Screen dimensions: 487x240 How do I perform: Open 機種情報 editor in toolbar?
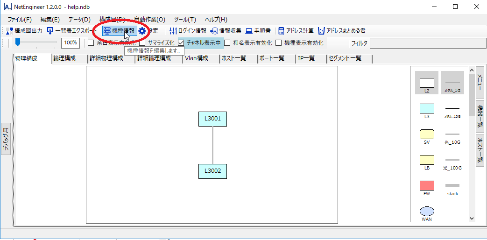click(120, 31)
